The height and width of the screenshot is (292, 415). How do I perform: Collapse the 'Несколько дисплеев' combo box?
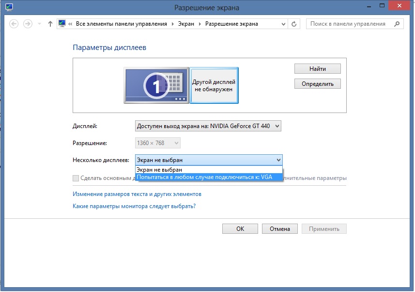(x=209, y=160)
